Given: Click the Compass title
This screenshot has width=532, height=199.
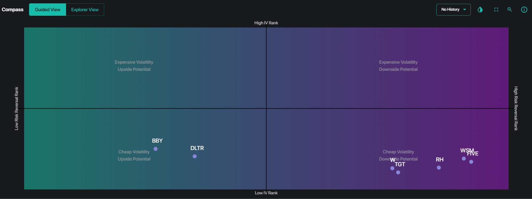Looking at the screenshot, I should coord(12,10).
